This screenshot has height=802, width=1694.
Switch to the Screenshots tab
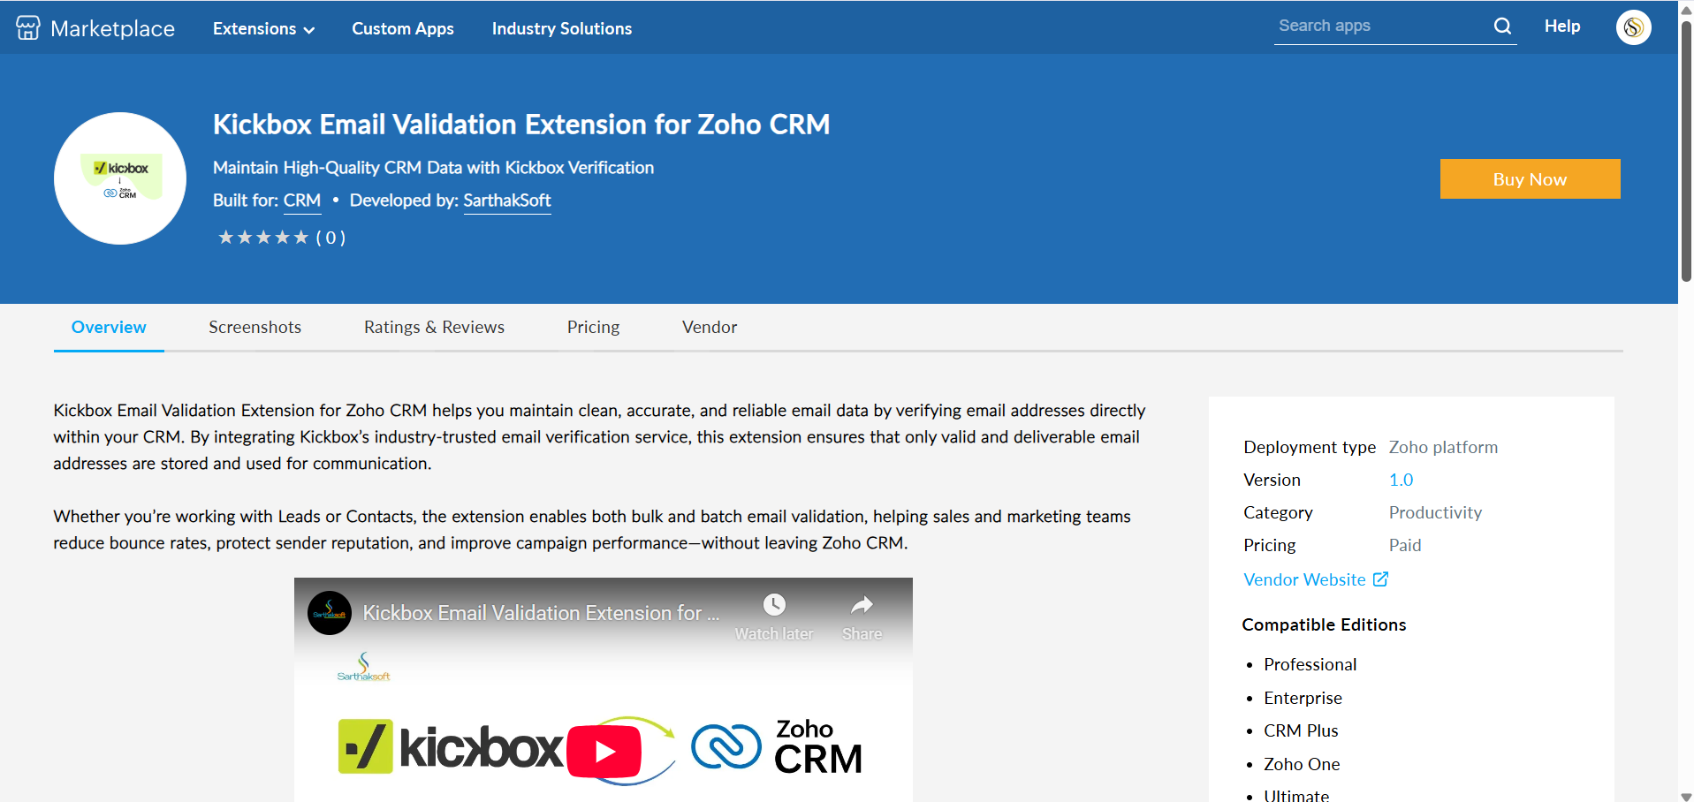[x=254, y=327]
